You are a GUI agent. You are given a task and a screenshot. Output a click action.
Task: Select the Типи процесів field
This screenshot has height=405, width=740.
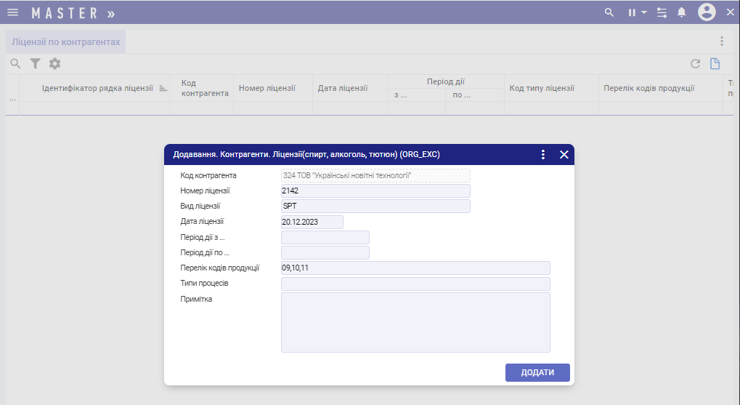[415, 284]
